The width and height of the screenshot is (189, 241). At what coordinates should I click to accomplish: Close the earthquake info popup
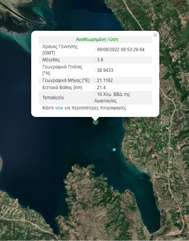click(x=155, y=35)
